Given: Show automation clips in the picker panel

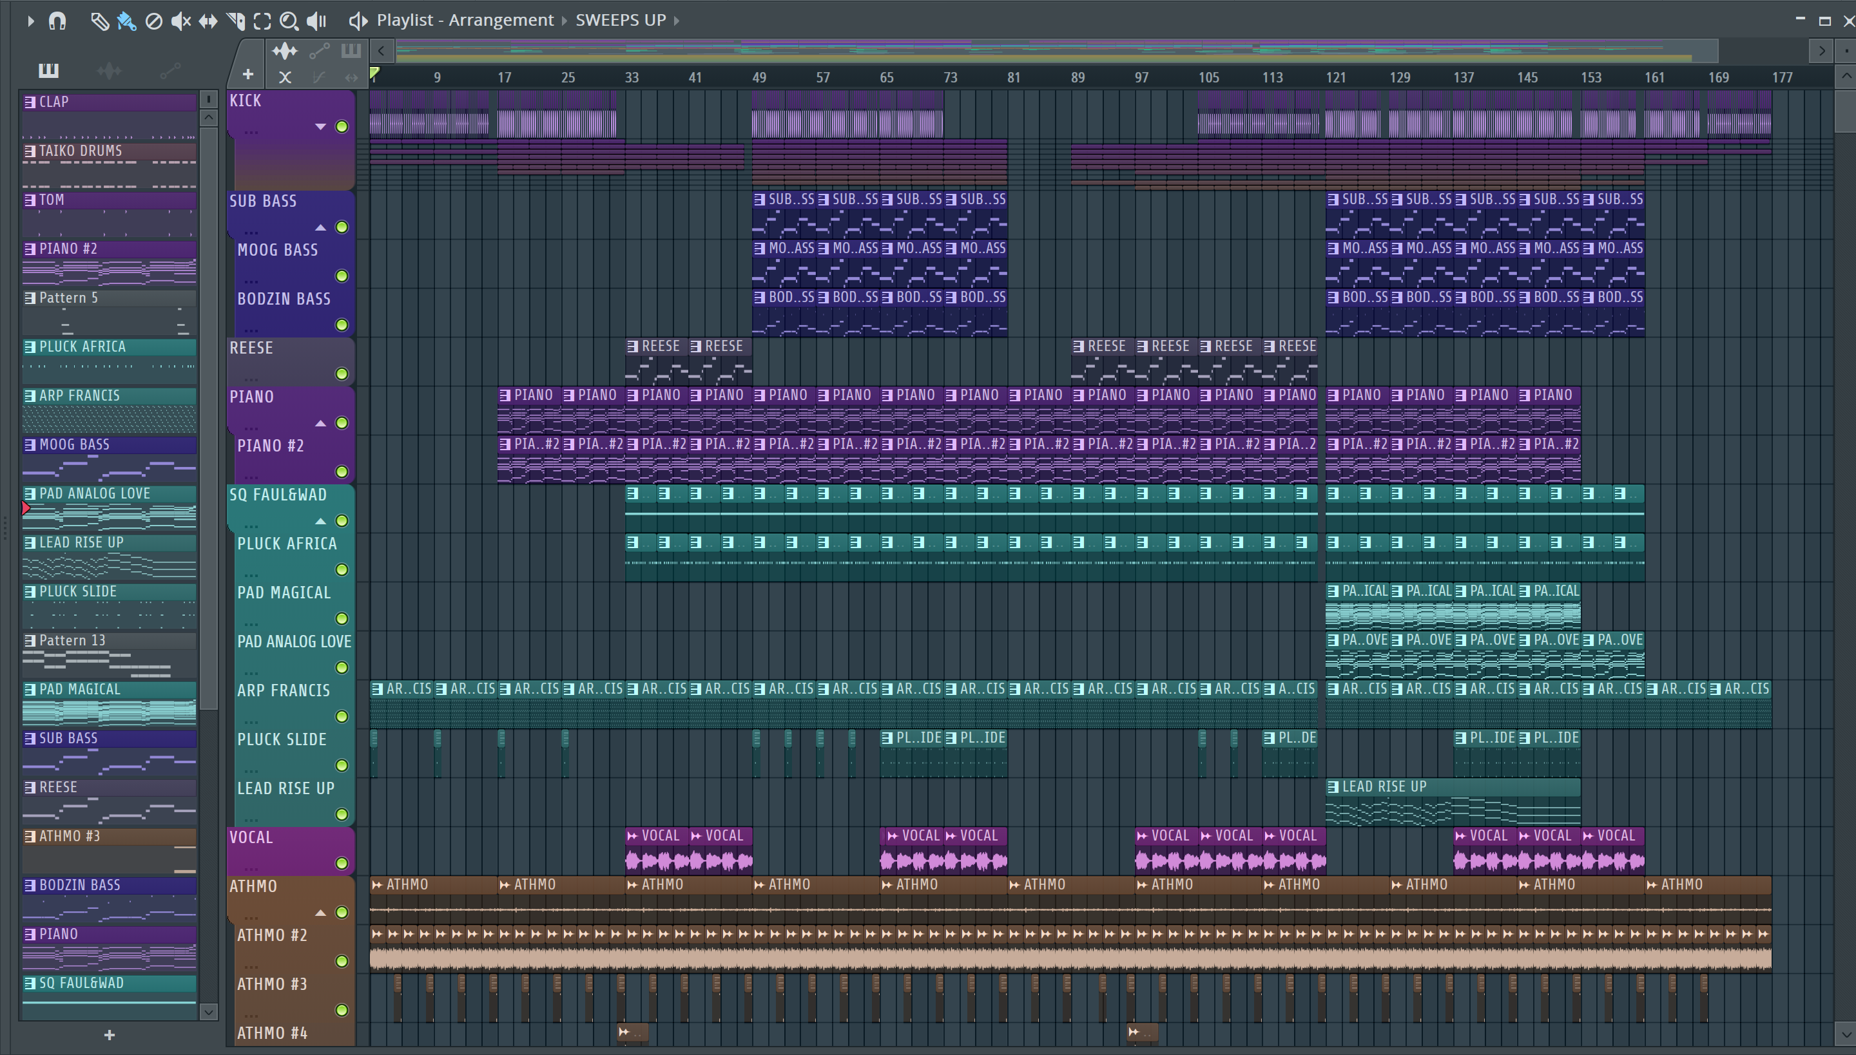Looking at the screenshot, I should [169, 70].
